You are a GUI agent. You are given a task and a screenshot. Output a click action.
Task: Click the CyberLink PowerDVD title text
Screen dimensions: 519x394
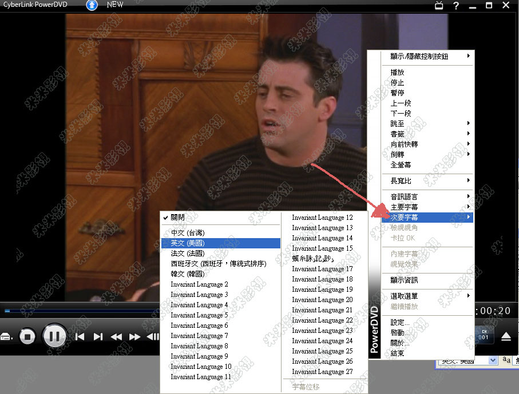pyautogui.click(x=35, y=5)
